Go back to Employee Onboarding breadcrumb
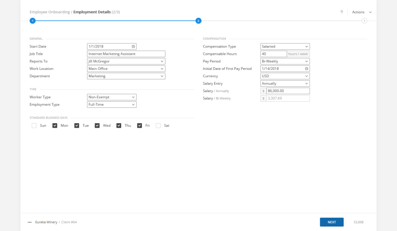397x231 pixels. tap(50, 12)
